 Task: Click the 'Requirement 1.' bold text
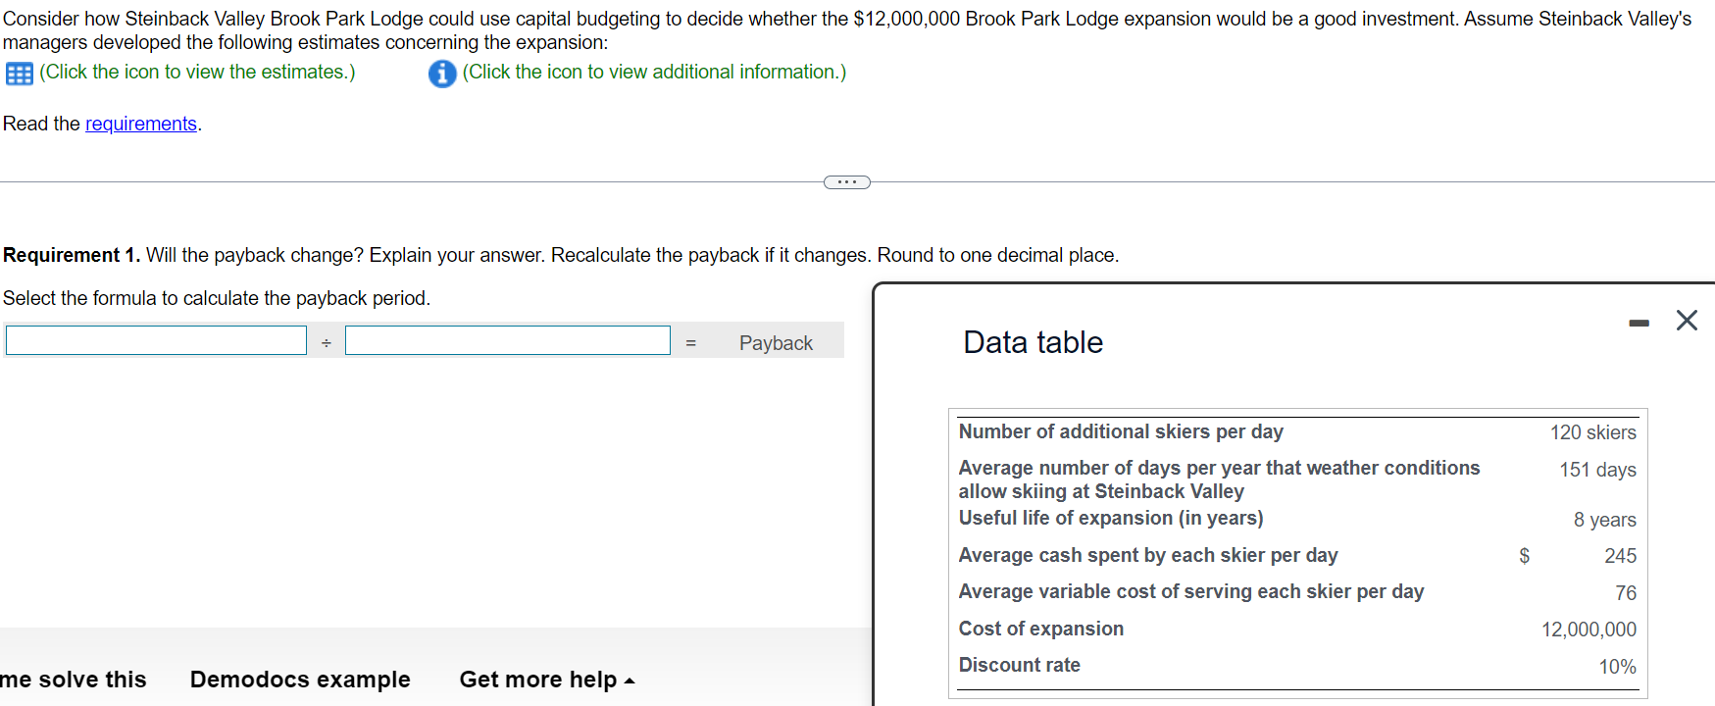(72, 255)
